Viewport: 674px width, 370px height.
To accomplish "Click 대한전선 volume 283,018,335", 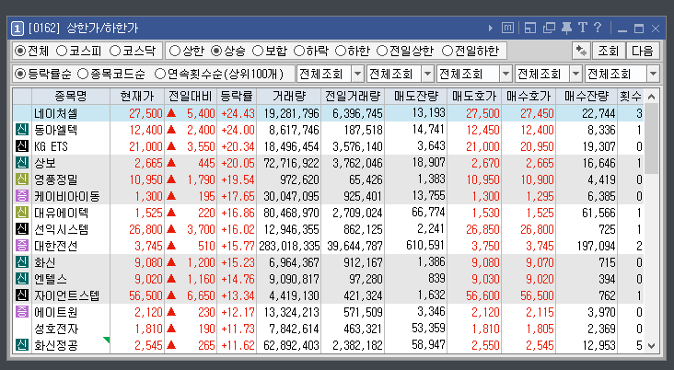I will (x=289, y=246).
